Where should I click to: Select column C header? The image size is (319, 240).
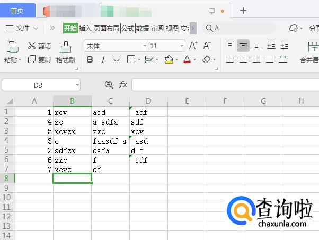(110, 101)
